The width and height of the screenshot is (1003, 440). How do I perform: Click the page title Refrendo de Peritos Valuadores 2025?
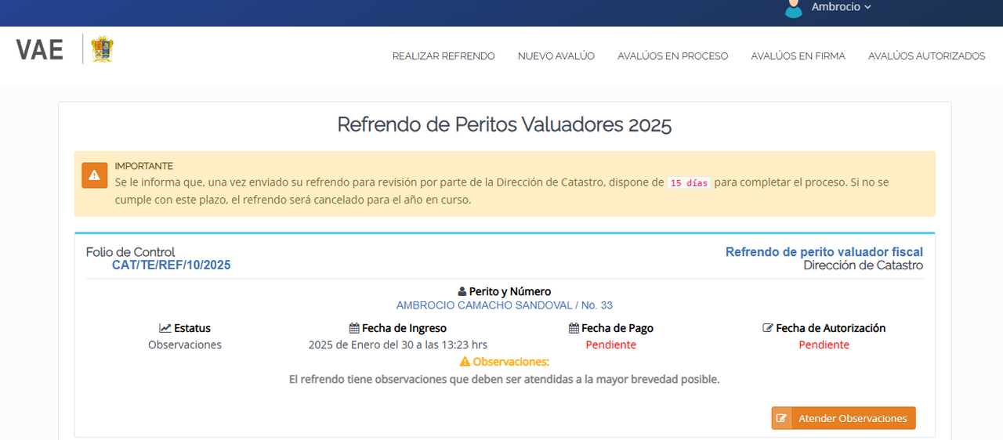click(505, 124)
